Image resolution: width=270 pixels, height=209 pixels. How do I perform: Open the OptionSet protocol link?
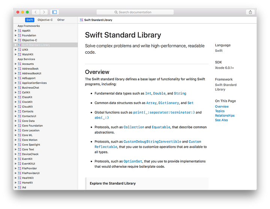point(133,161)
